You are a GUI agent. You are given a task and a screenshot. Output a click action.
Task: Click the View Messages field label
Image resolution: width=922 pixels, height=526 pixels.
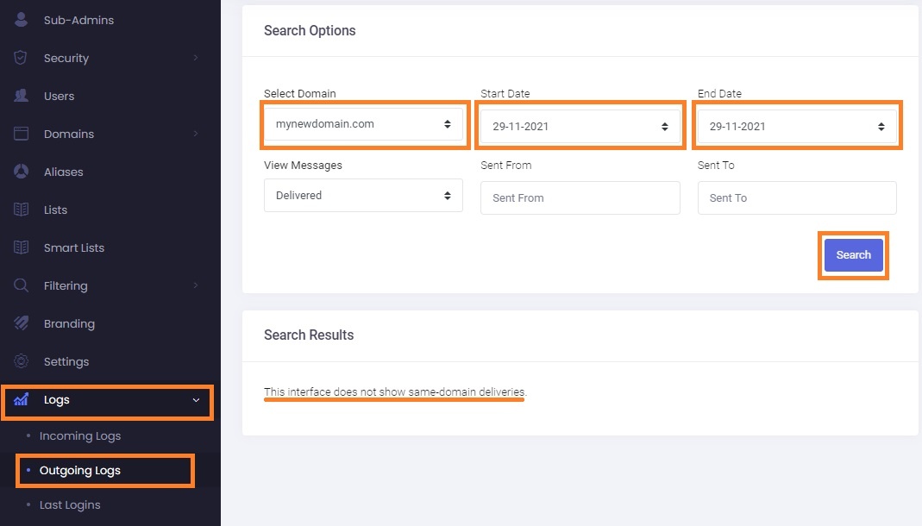(303, 166)
